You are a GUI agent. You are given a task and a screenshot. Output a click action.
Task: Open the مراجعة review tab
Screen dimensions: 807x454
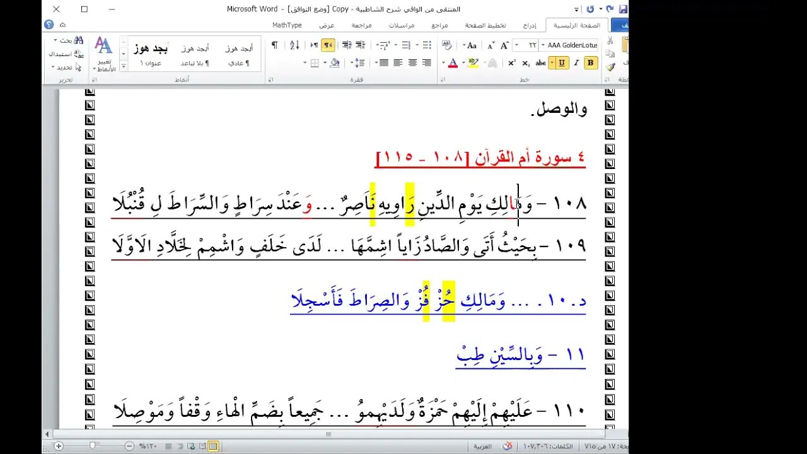pyautogui.click(x=361, y=26)
